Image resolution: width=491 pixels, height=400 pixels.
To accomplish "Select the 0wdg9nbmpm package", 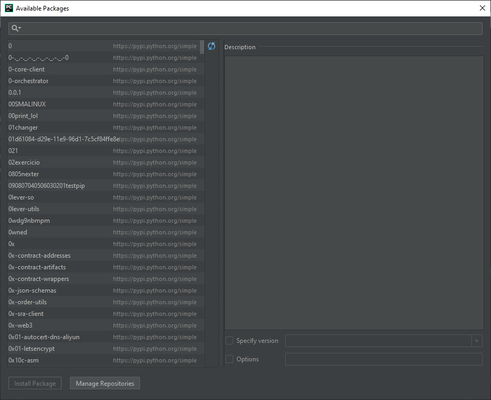I will click(106, 221).
